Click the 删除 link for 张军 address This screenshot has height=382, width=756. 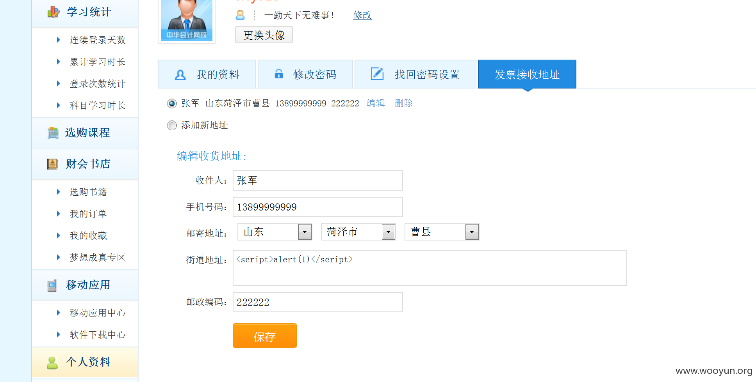[x=404, y=103]
